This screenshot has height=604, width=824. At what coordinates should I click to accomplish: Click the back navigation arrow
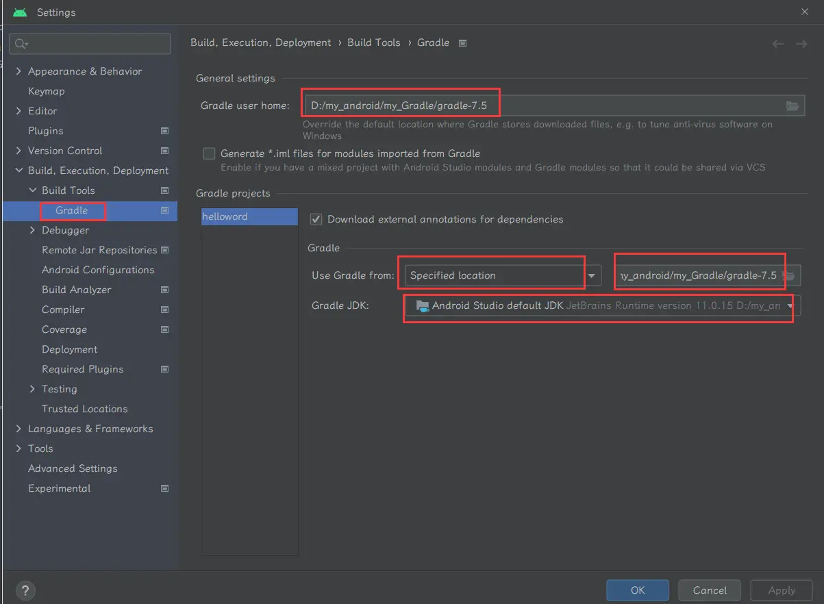pyautogui.click(x=778, y=44)
